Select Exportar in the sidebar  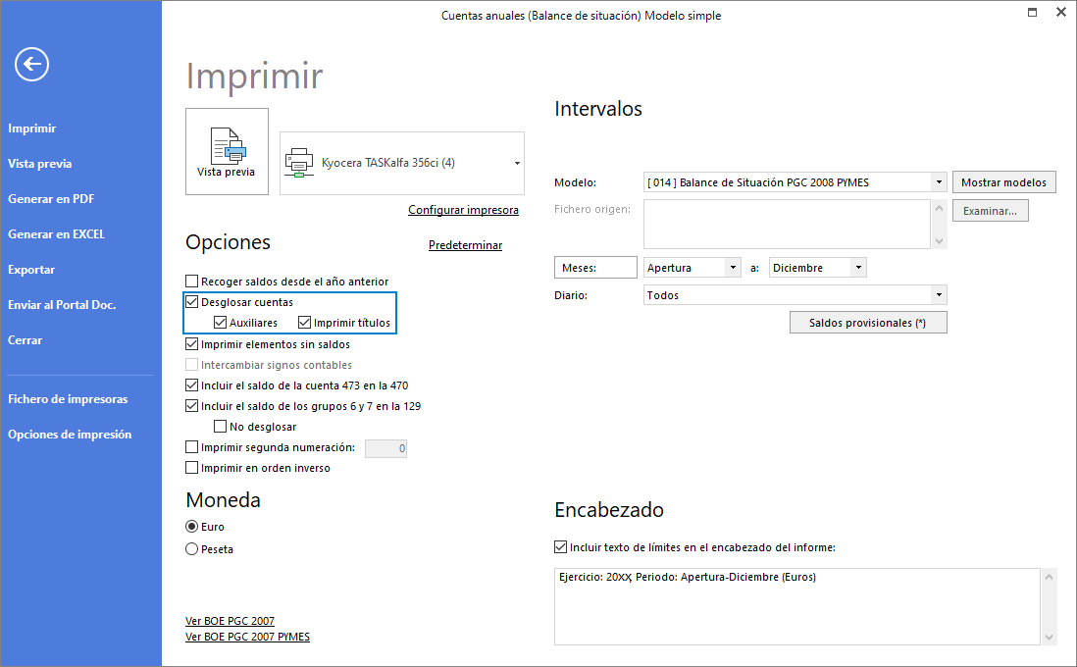pos(31,270)
